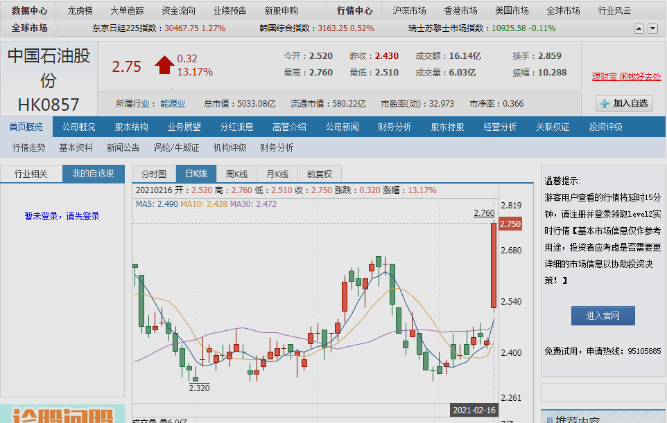Screen dimensions: 667x423
Task: Open 行业风云 section
Action: (615, 10)
